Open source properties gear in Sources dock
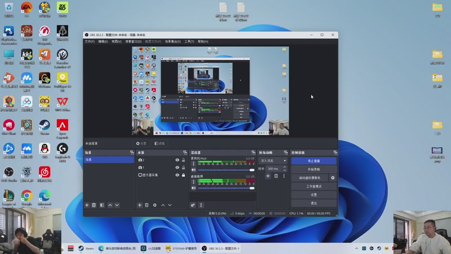The width and height of the screenshot is (451, 254). (154, 205)
